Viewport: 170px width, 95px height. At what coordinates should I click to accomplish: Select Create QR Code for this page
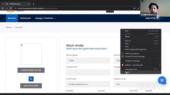(141, 56)
